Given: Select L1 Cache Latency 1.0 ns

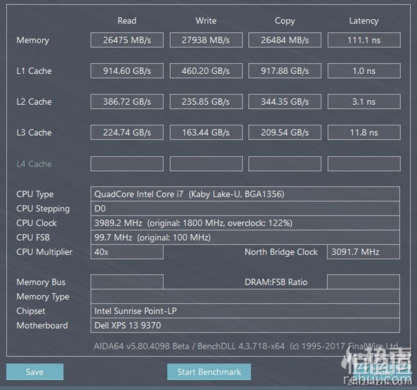Looking at the screenshot, I should [364, 71].
